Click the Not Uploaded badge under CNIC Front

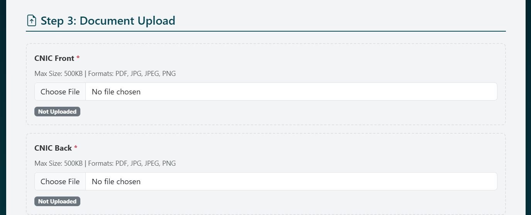coord(57,112)
